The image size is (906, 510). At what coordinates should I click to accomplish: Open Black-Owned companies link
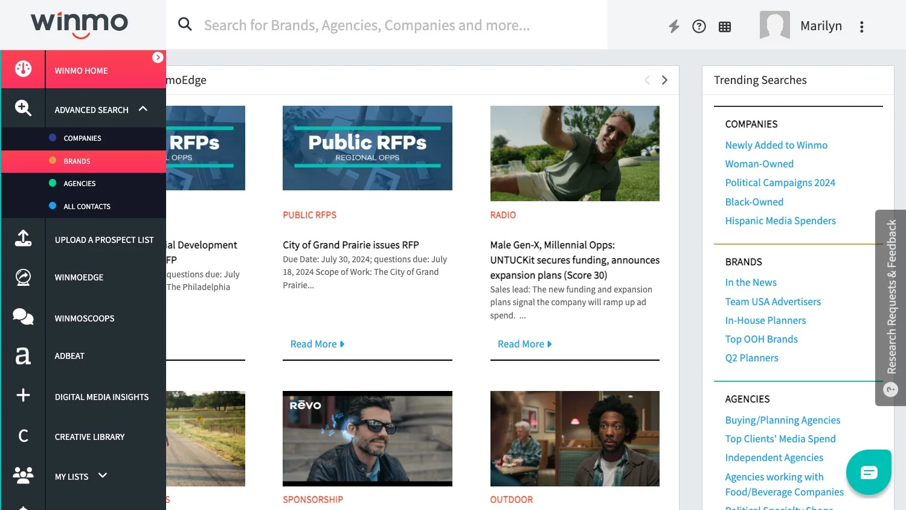(754, 202)
